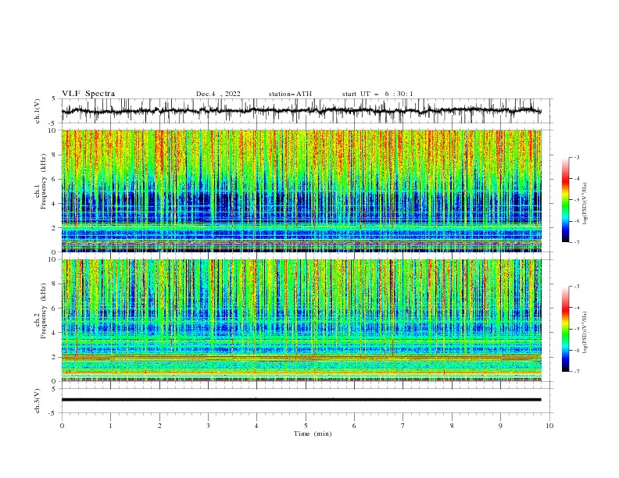This screenshot has width=619, height=478.
Task: Click inside the ch.1 spectrogram panel
Action: click(302, 191)
